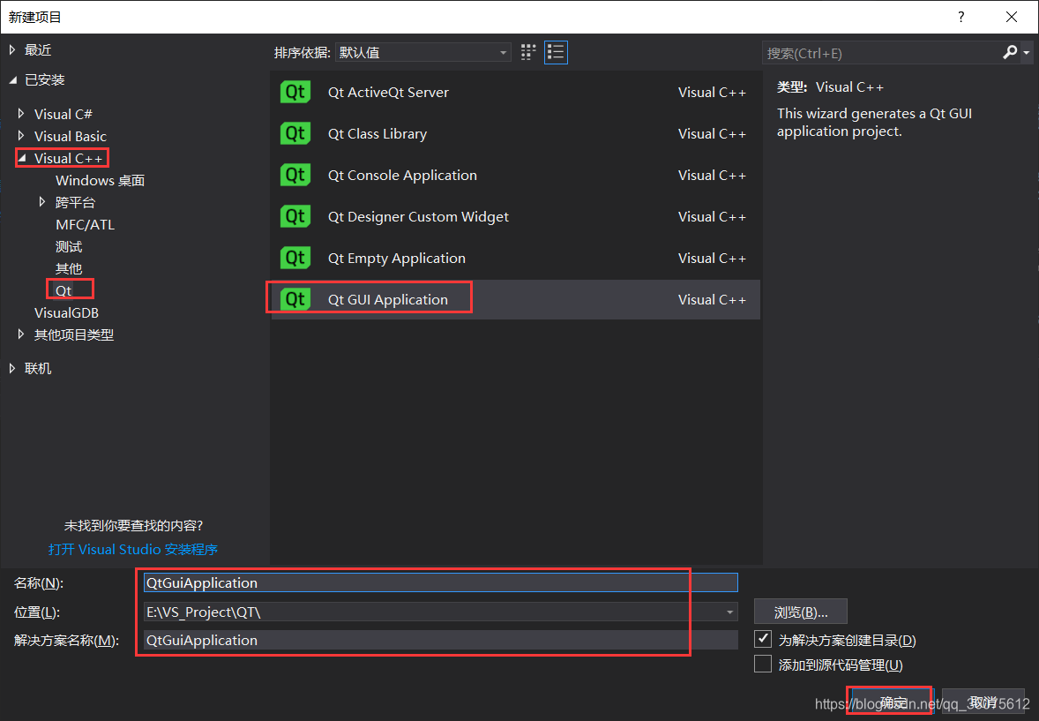Select Qt Class Library template name
Image resolution: width=1039 pixels, height=721 pixels.
(x=377, y=133)
